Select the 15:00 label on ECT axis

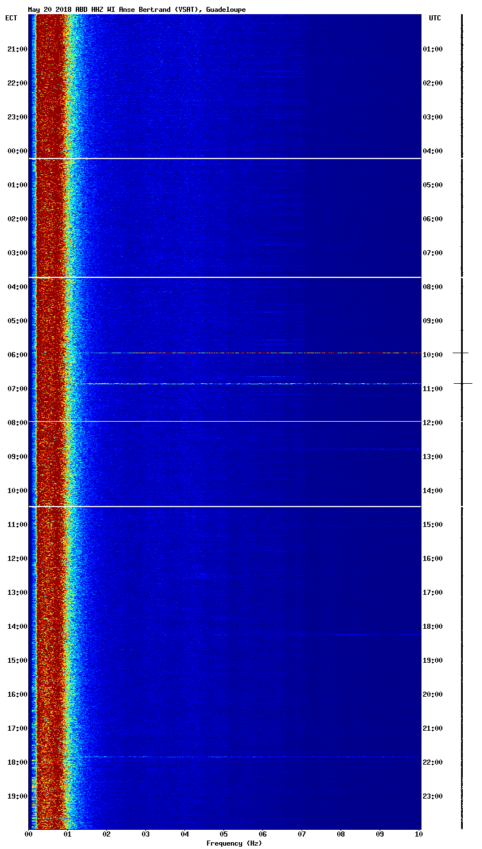click(17, 661)
